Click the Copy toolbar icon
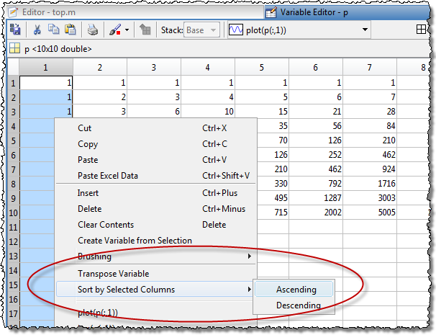Viewport: 436px width, 335px height. [x=53, y=30]
